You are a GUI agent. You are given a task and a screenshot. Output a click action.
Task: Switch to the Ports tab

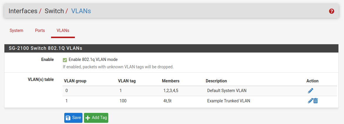click(40, 30)
